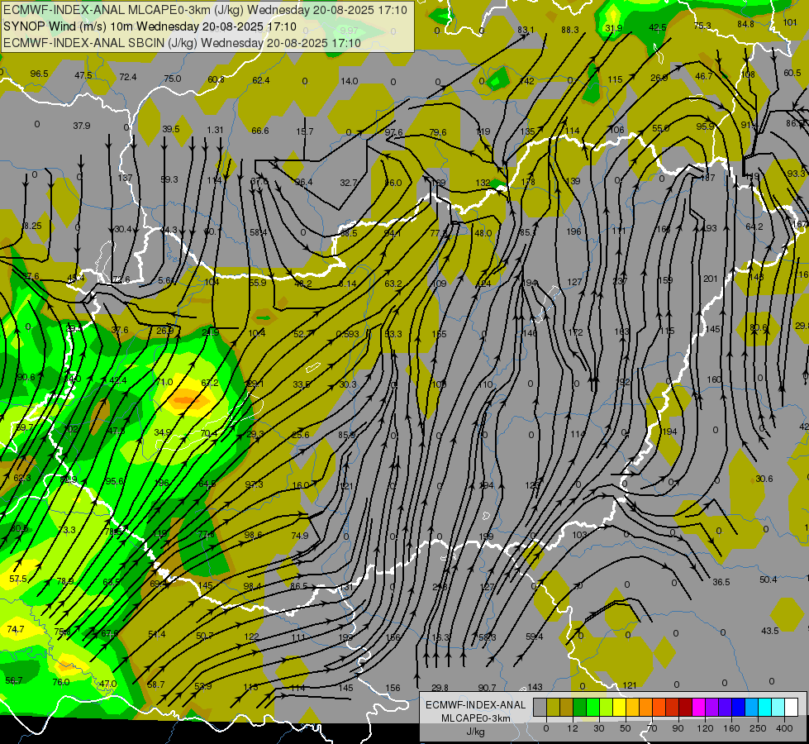Image resolution: width=809 pixels, height=744 pixels.
Task: Click the map value 57.5
Action: click(x=18, y=579)
